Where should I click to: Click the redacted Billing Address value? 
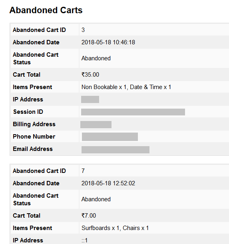(96, 125)
